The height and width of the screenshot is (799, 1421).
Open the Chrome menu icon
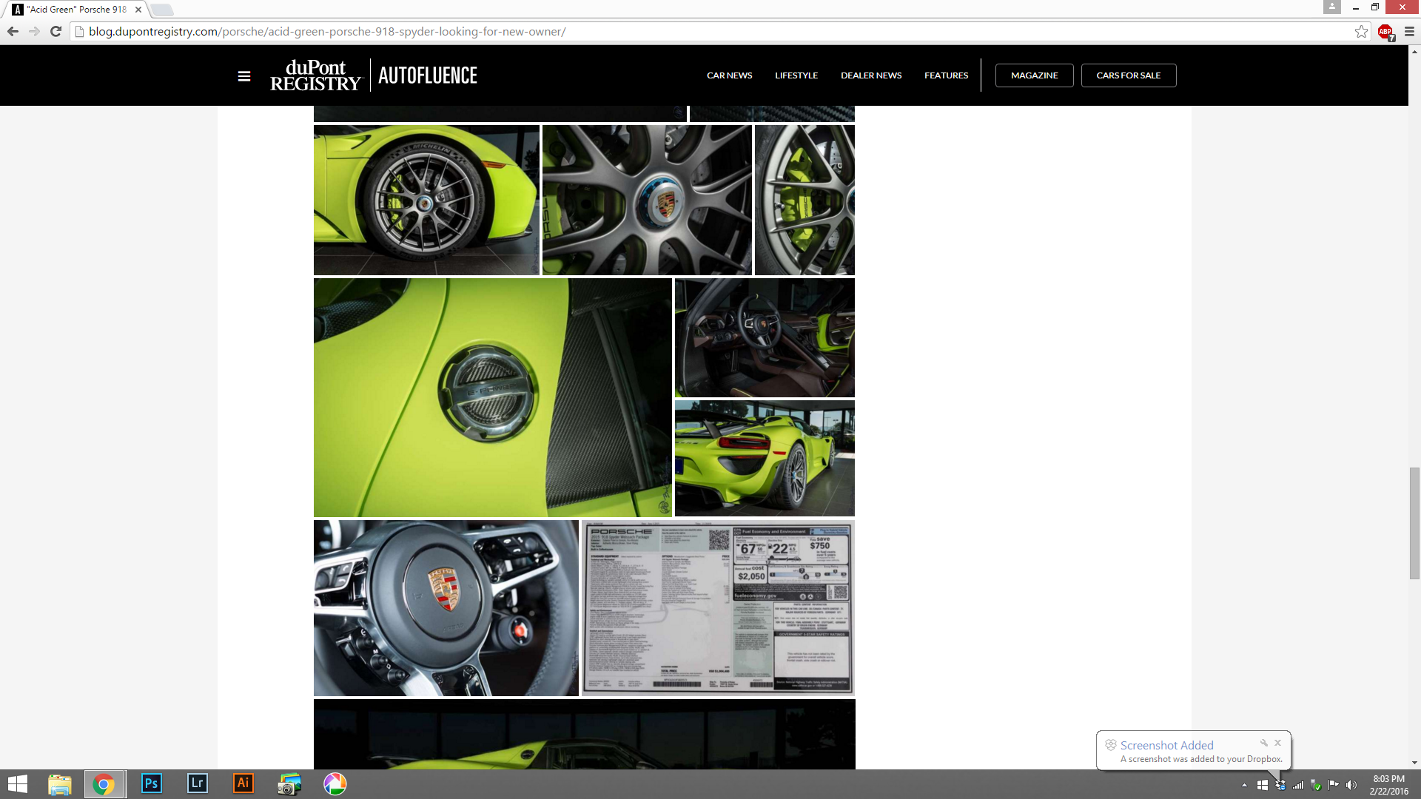tap(1409, 31)
